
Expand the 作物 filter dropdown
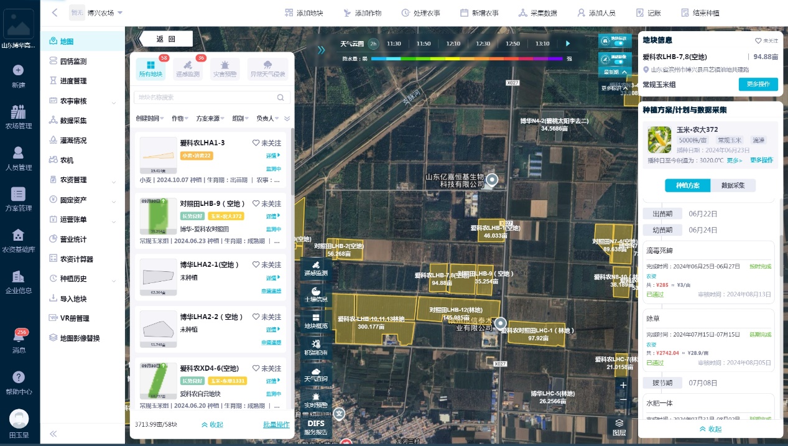click(x=180, y=118)
